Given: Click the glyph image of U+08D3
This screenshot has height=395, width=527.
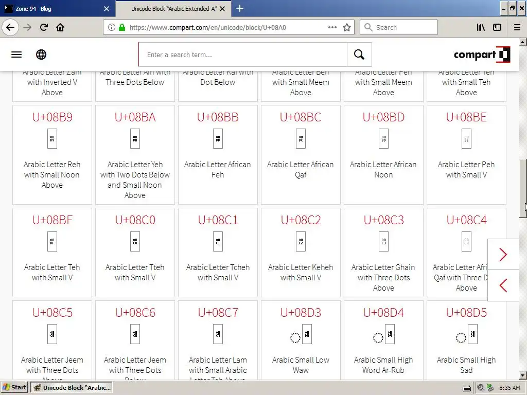Looking at the screenshot, I should (301, 334).
